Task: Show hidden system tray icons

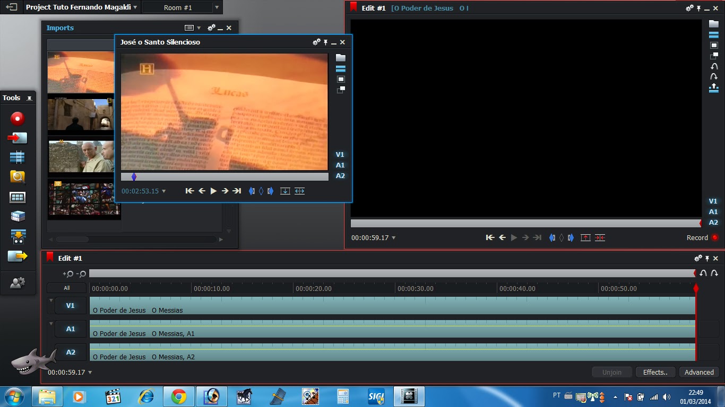Action: [616, 396]
